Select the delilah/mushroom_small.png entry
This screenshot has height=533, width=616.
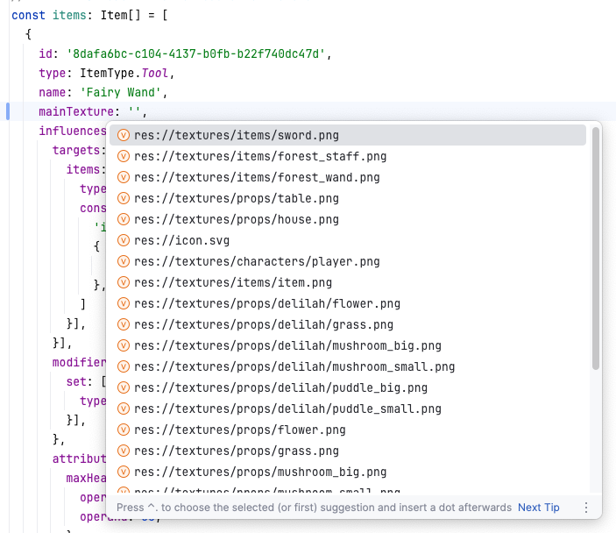pos(294,367)
